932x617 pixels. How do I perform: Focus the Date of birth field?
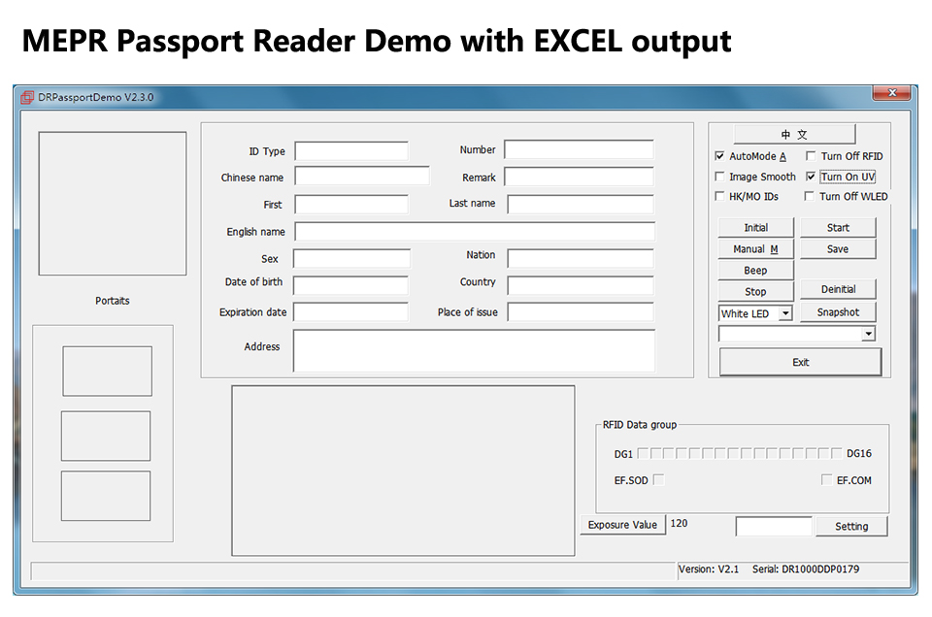(x=350, y=285)
